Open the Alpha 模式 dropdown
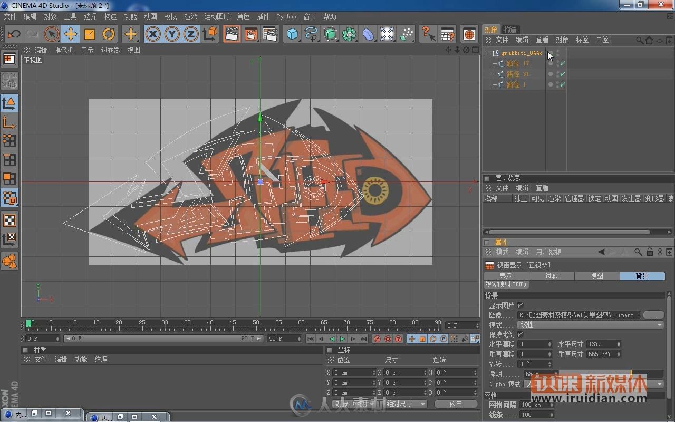The height and width of the screenshot is (422, 675). (x=594, y=384)
